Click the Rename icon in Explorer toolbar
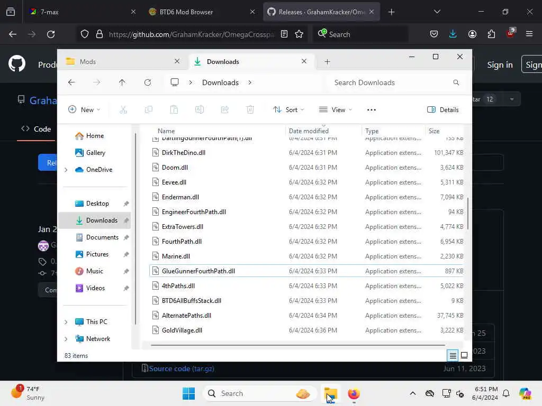The image size is (542, 406). (200, 110)
